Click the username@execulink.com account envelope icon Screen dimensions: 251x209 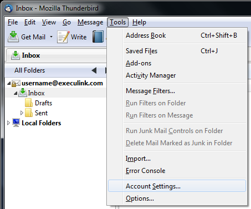[x=16, y=83]
